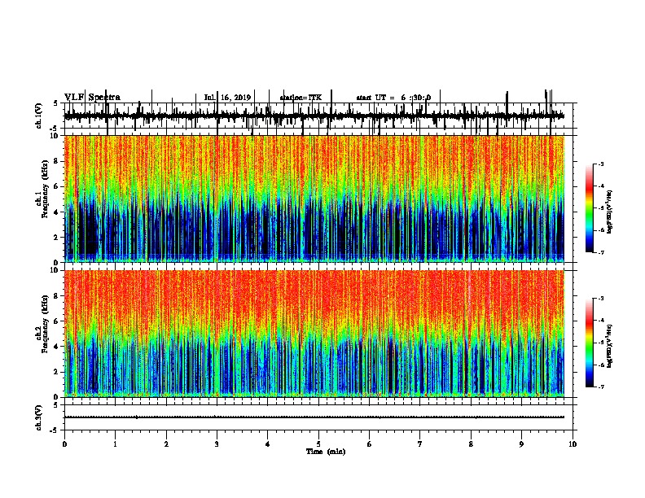Click the "Time (min)" x-axis label

point(326,452)
